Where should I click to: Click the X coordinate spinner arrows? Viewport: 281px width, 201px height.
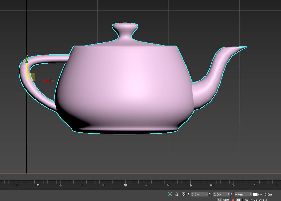207,194
